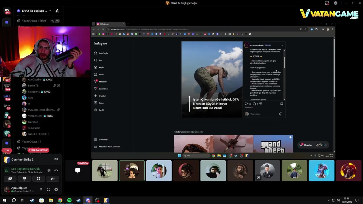Save the post with bookmark icon

tap(282, 104)
